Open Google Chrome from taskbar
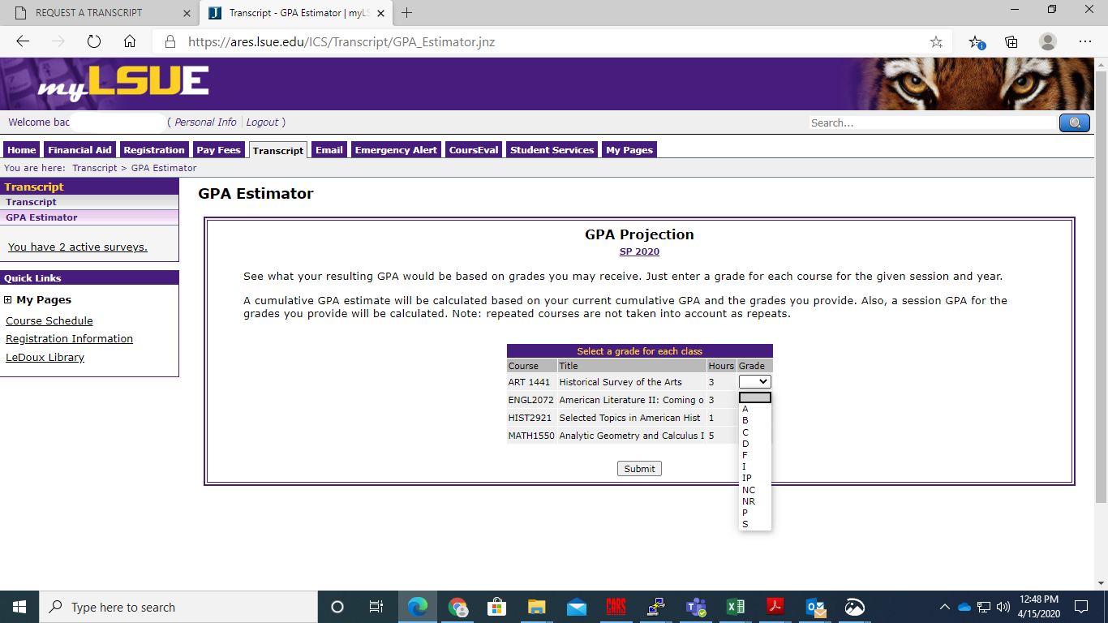Viewport: 1108px width, 623px height. [458, 607]
